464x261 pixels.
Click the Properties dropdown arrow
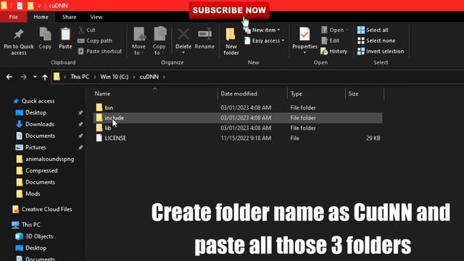coord(304,53)
